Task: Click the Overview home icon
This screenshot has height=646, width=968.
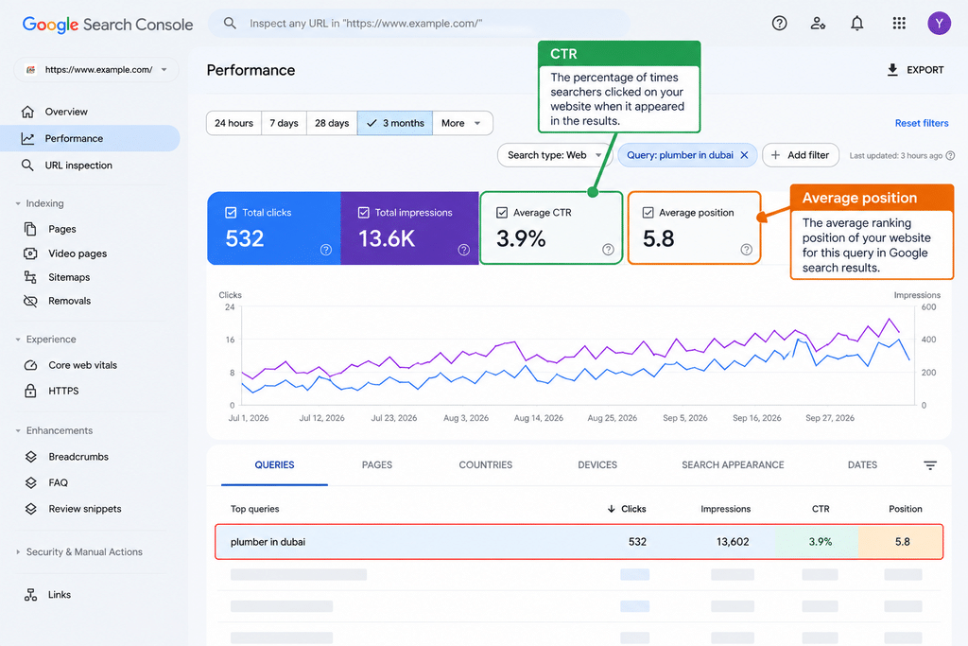Action: click(27, 112)
